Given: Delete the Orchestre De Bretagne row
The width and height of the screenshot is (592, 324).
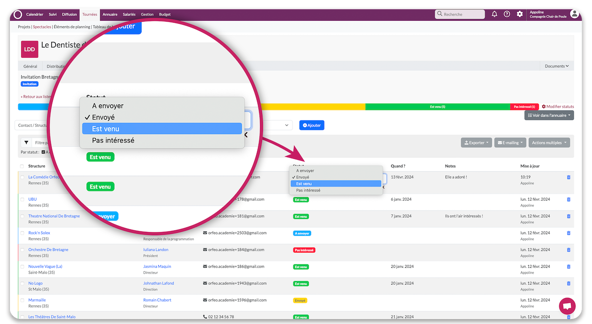Looking at the screenshot, I should pos(568,250).
